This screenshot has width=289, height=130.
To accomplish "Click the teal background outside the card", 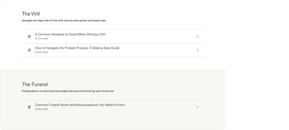I will click(x=257, y=65).
